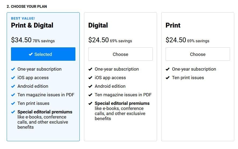
Task: Click 78% savings text on Print & Digital
Action: click(x=44, y=41)
